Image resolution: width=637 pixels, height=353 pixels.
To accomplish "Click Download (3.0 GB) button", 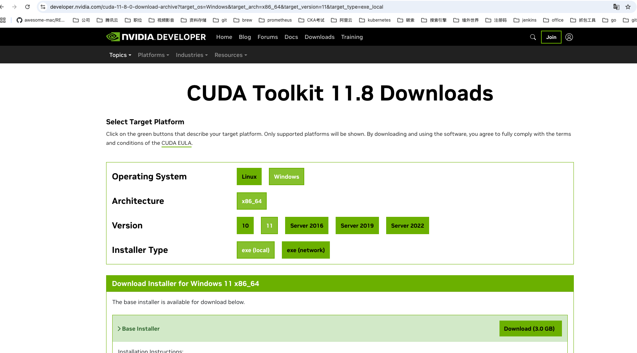I will click(x=531, y=329).
